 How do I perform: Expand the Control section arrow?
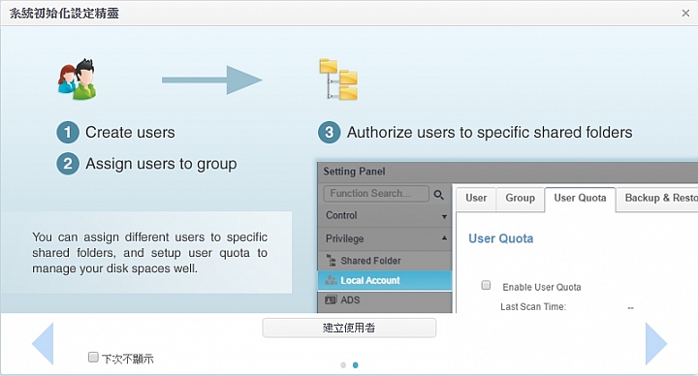444,217
